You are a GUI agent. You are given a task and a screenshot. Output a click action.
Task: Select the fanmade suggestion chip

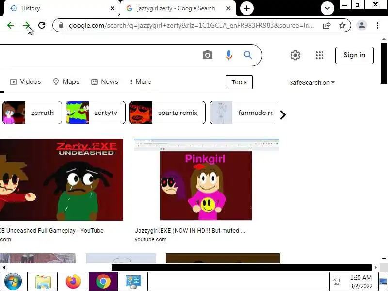pos(242,113)
